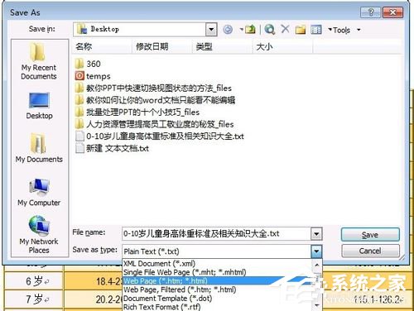Close the Save As dialog
The image size is (414, 311).
[392, 12]
